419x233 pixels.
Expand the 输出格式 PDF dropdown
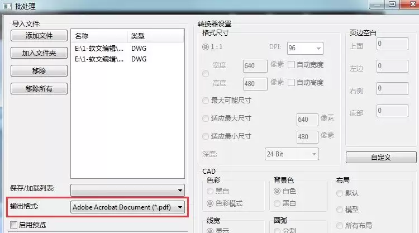(127, 207)
